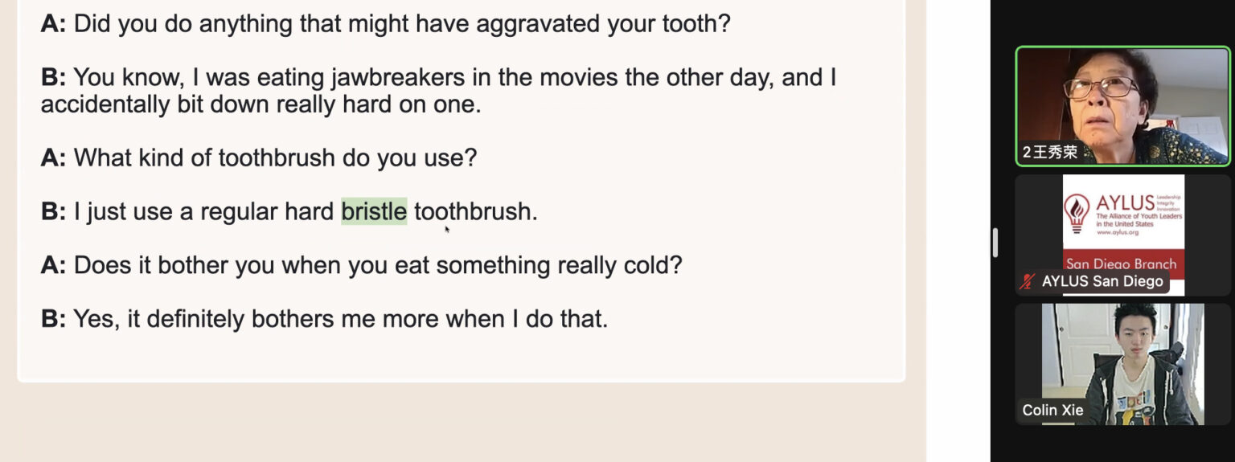The width and height of the screenshot is (1235, 462).
Task: Click the panel divider handle beside gallery
Action: point(995,242)
